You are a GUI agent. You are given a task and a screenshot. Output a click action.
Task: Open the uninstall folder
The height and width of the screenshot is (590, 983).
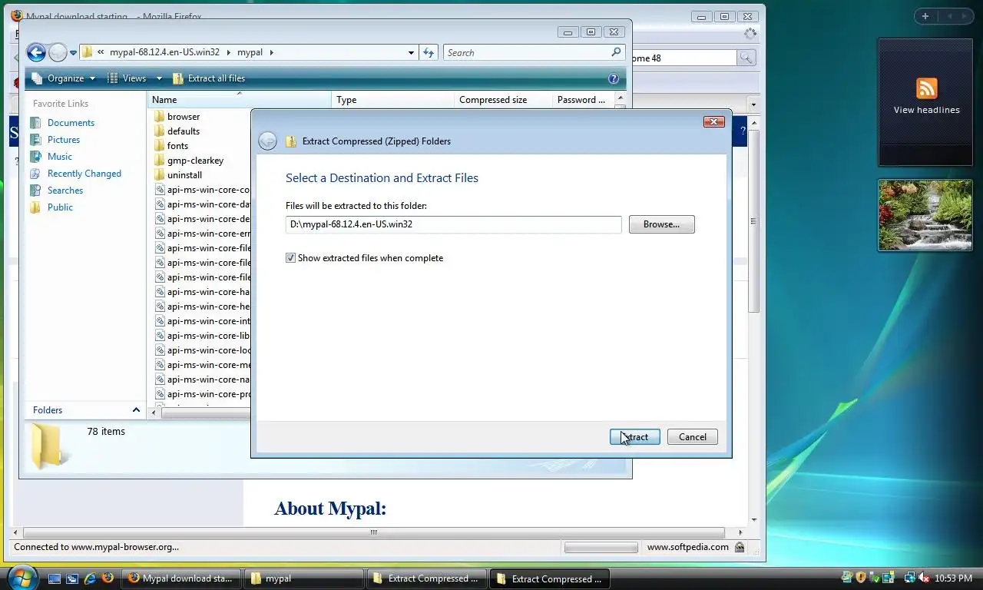[x=184, y=175]
